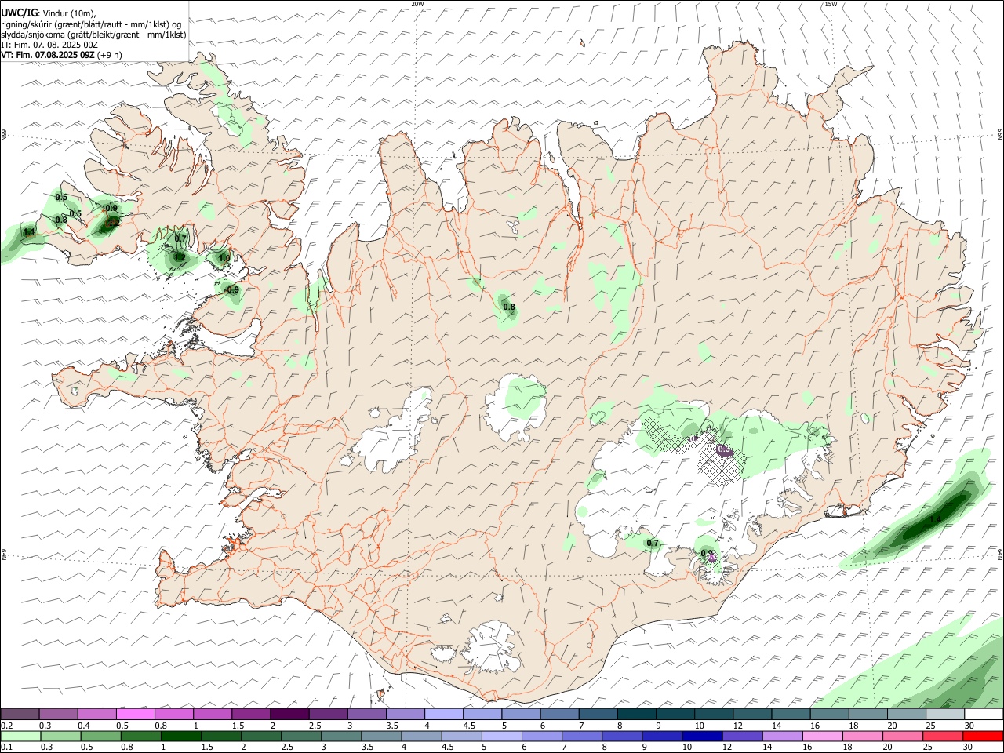
Task: Click the 1.1 rainfall value off the far west coast
Action: click(x=29, y=231)
